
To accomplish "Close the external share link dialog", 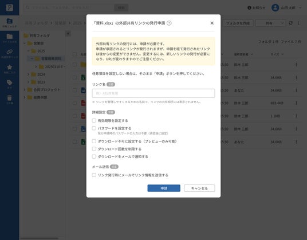I will 212,23.
